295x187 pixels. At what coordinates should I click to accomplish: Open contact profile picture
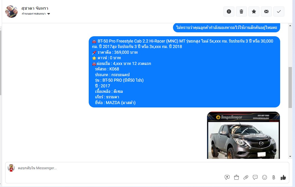coord(11,11)
